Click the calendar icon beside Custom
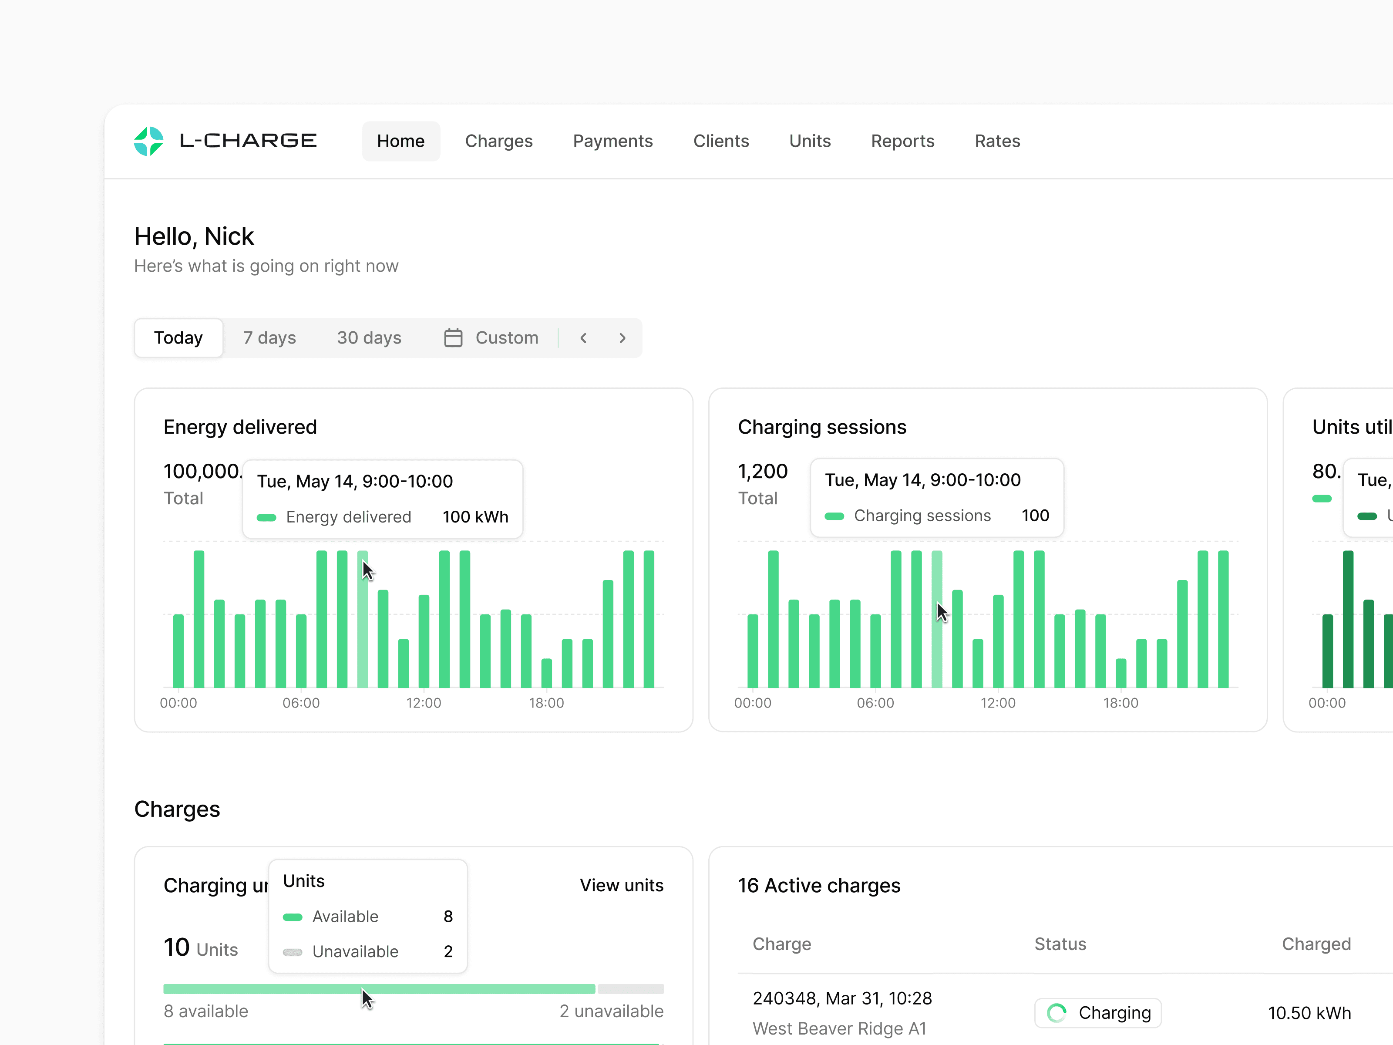 (x=453, y=337)
